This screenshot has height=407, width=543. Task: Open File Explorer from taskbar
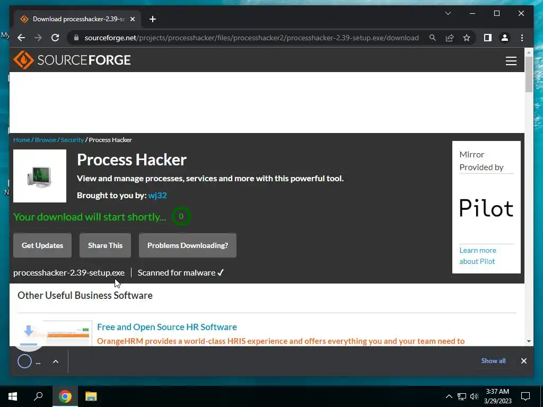tap(91, 396)
